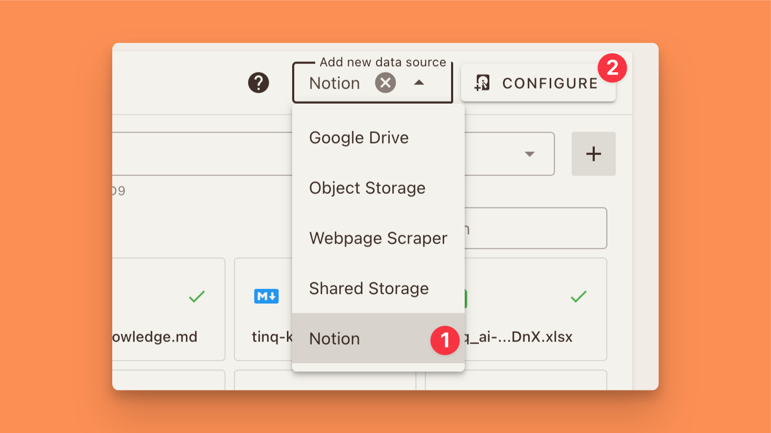Click the blue Markdown file icon
Screen dimensions: 771x433
266,296
